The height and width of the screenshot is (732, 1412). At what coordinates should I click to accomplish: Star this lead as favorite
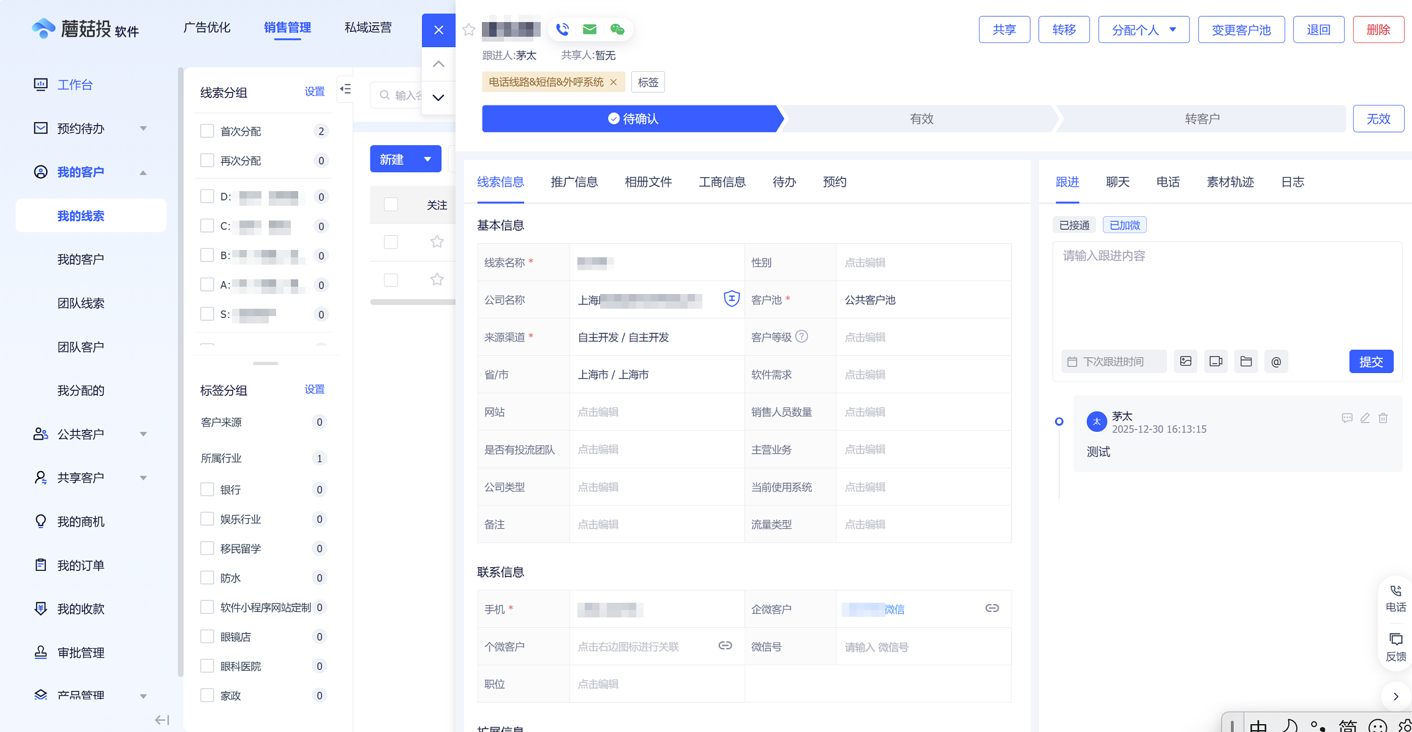coord(469,29)
